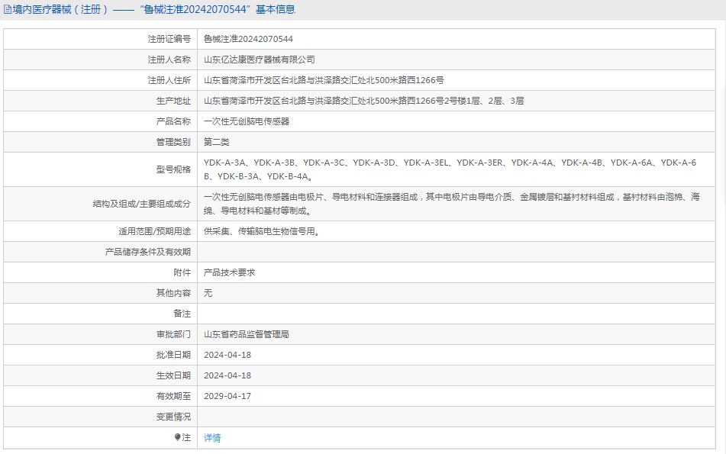This screenshot has width=726, height=454.
Task: Click the 产品储存条件及有效期 label
Action: (147, 253)
